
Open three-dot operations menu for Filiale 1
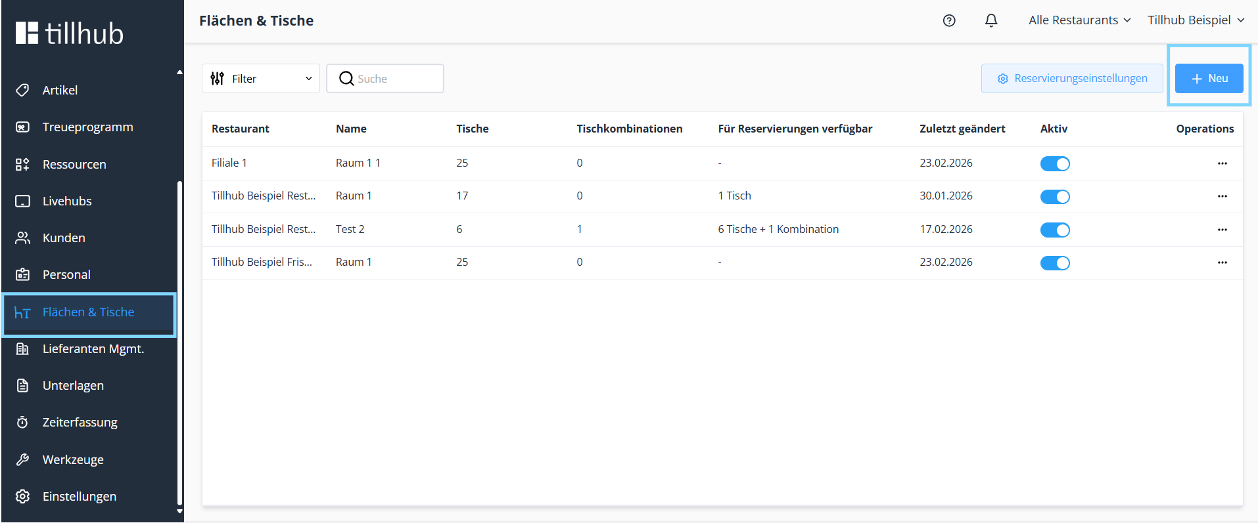(x=1222, y=163)
